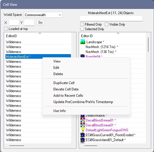Open the World Space Commonwealth dropdown
This screenshot has height=152, width=154.
pos(43,15)
